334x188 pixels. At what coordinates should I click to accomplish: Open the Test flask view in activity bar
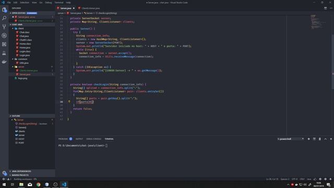click(x=4, y=53)
